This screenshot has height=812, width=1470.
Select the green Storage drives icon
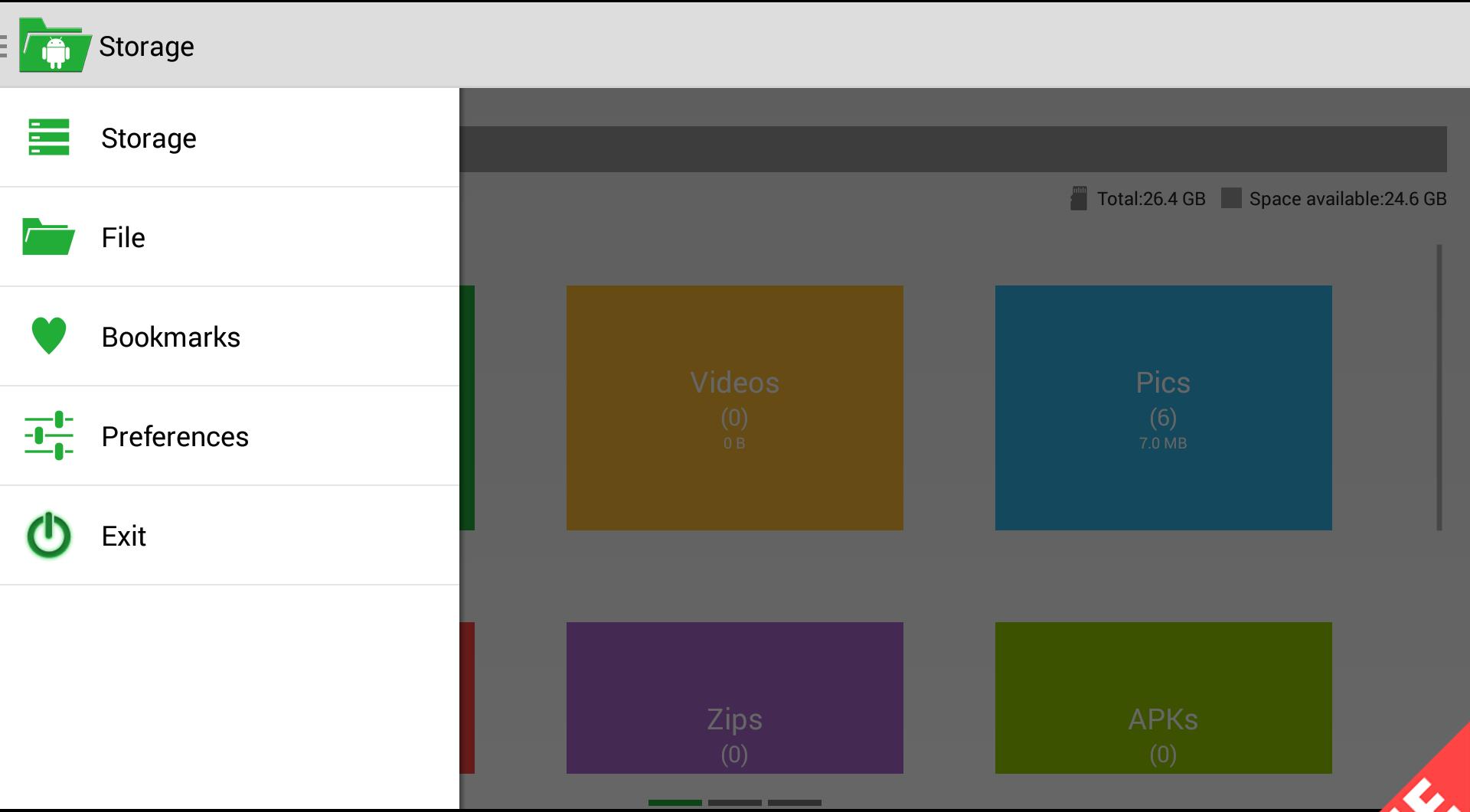[48, 138]
